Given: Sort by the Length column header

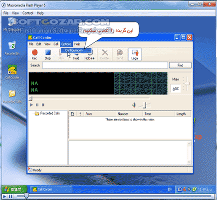Looking at the screenshot, I should 183,114.
